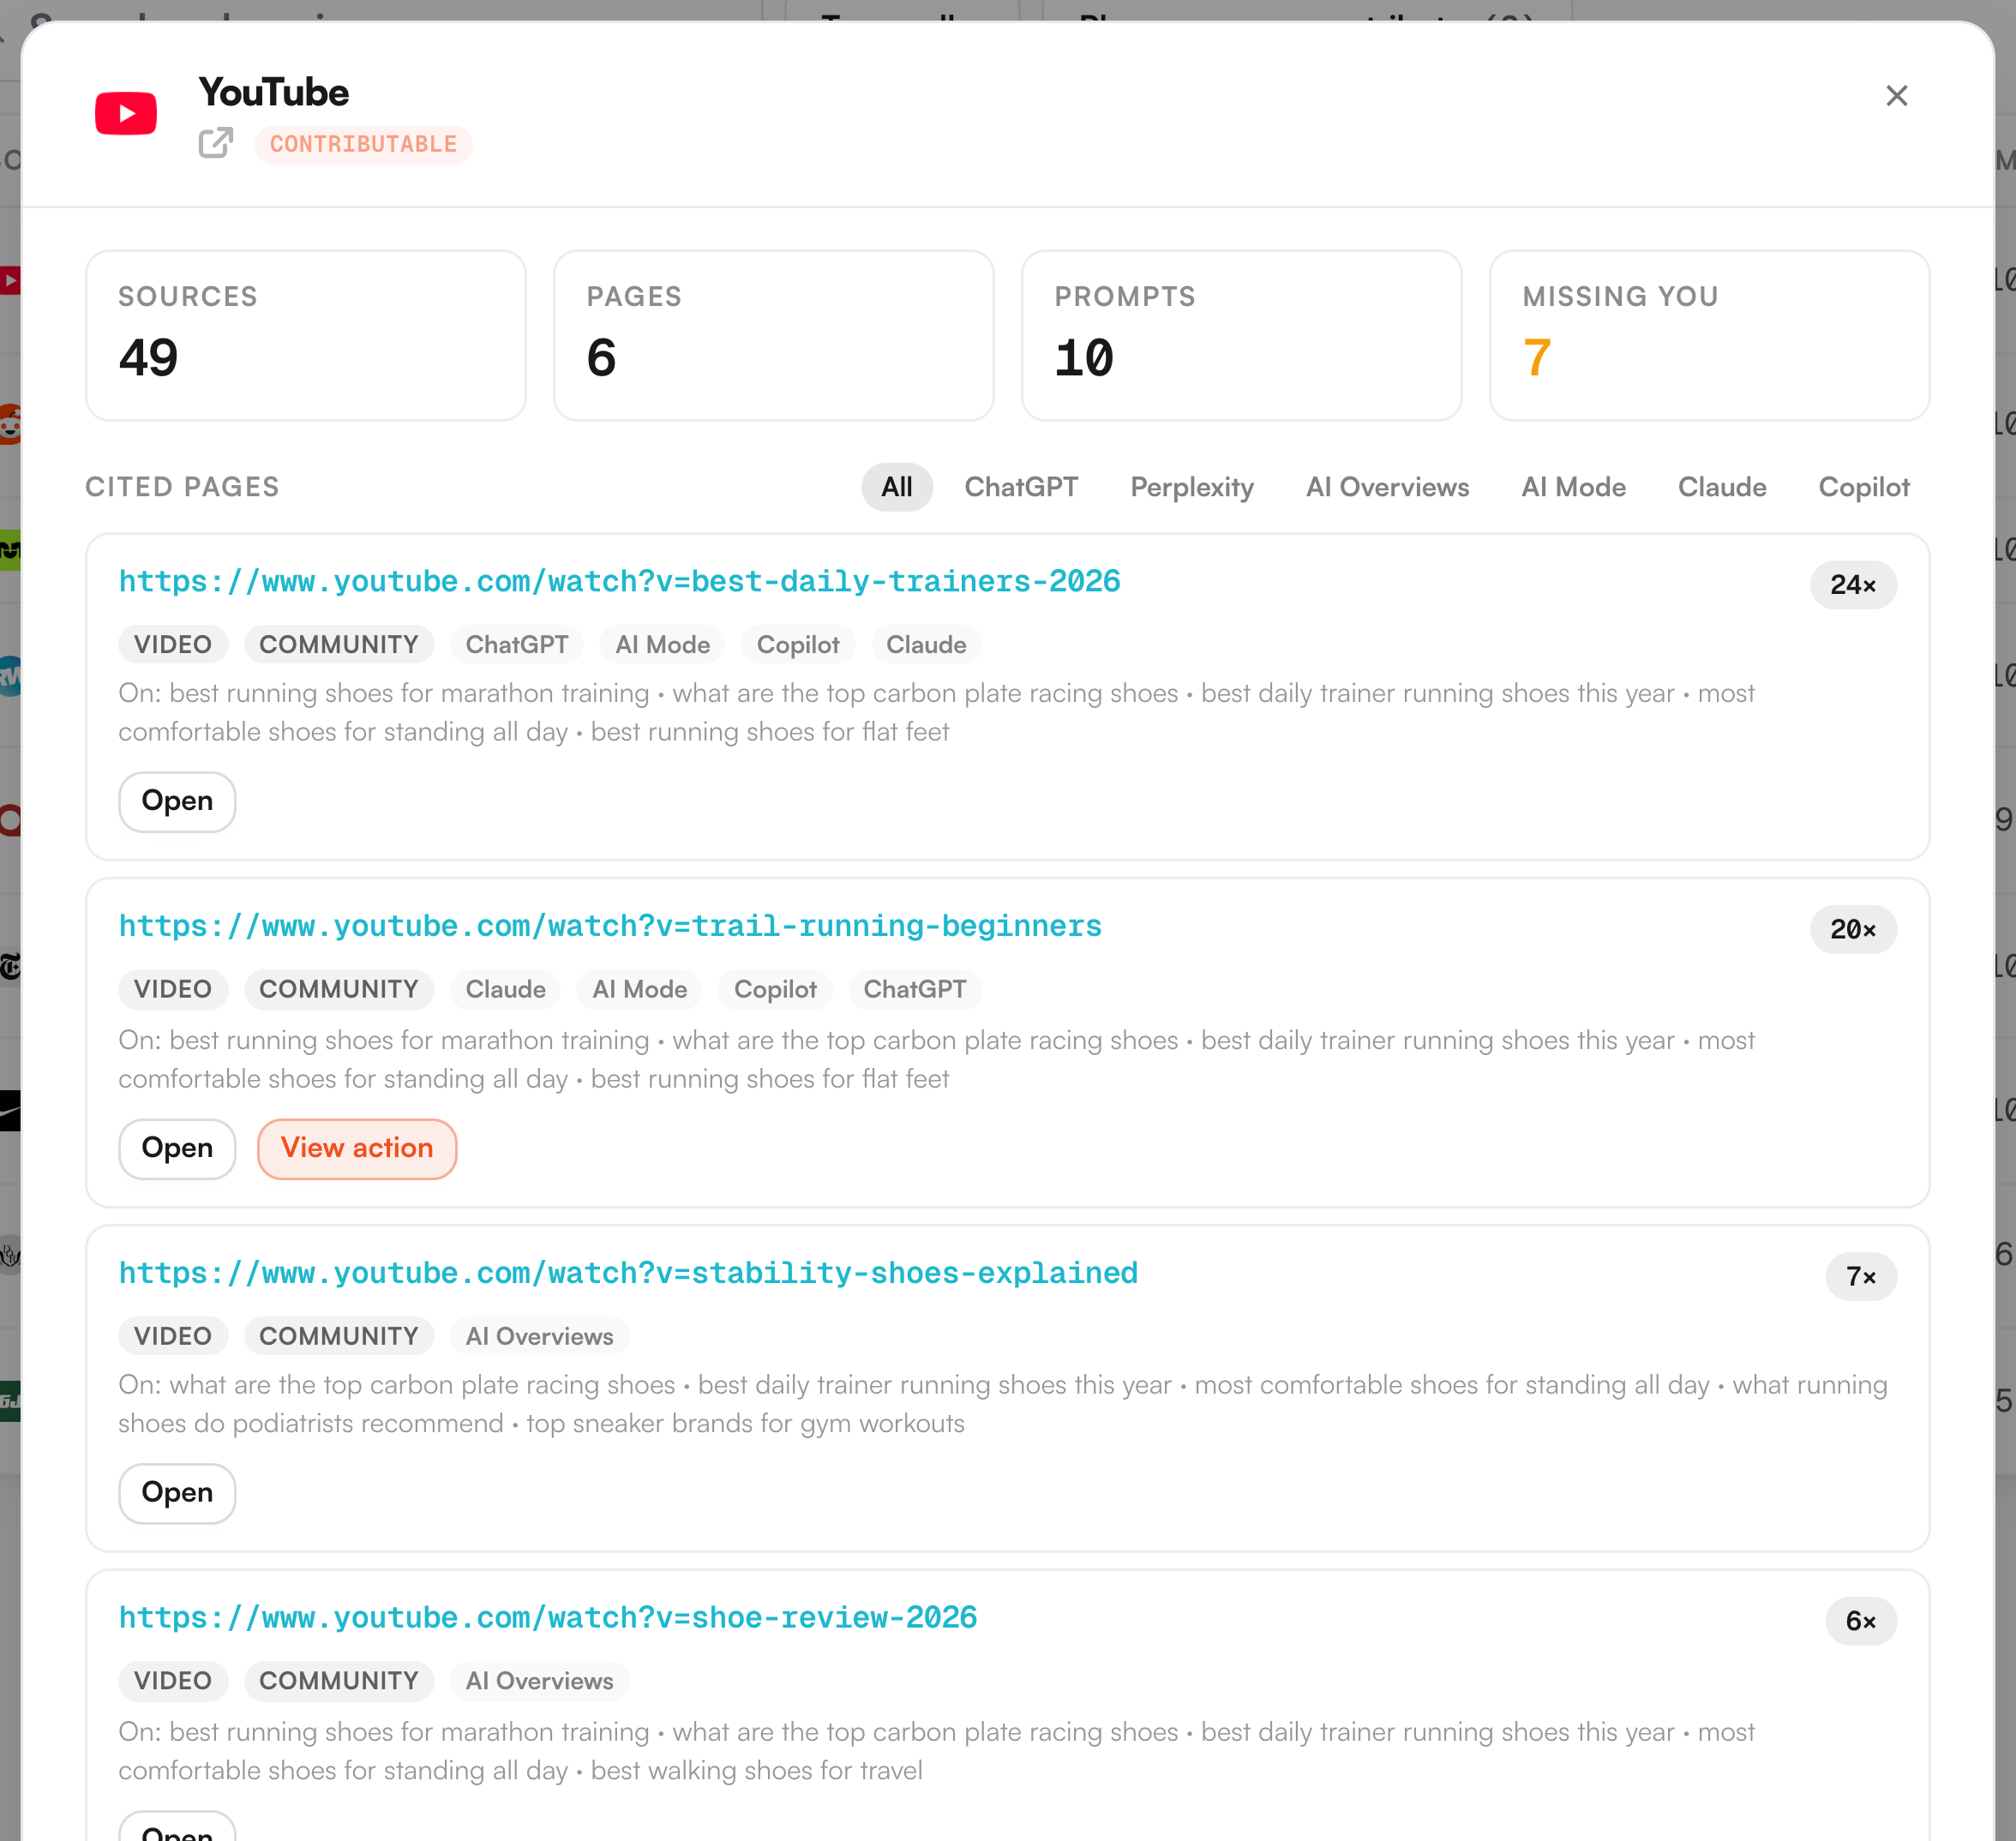This screenshot has width=2016, height=1841.
Task: Open the trail-running-beginners video link
Action: tap(610, 926)
